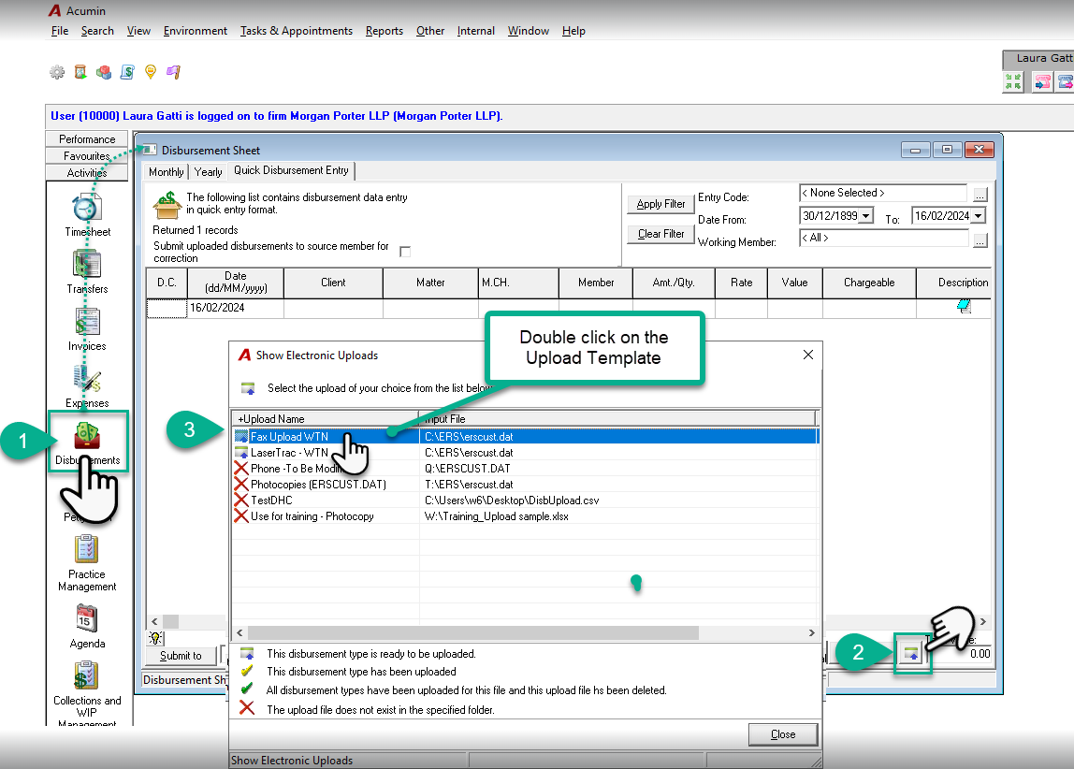Open the File menu
The width and height of the screenshot is (1074, 769).
coord(60,31)
